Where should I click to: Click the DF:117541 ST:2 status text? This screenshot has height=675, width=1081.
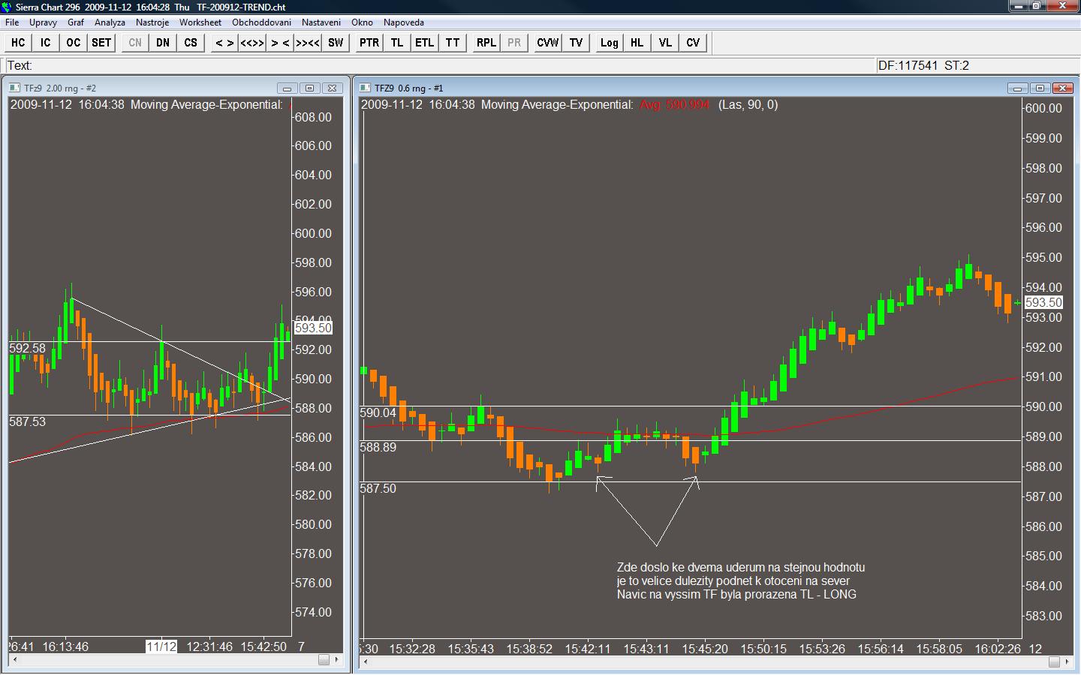point(923,65)
